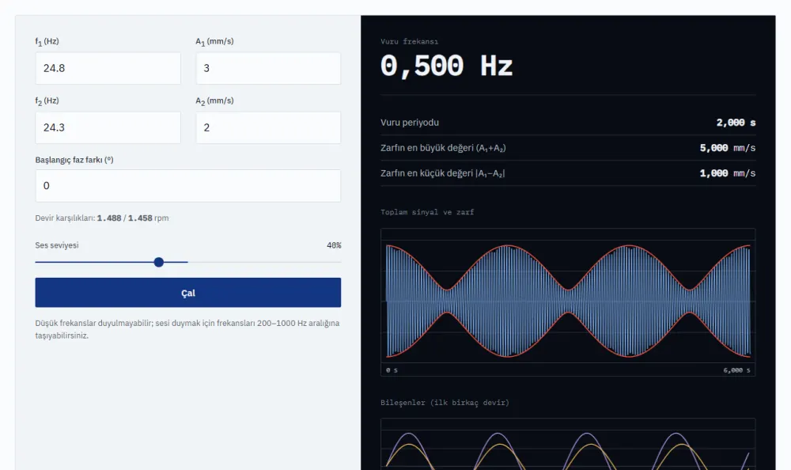791x470 pixels.
Task: Click the Vuru periyodu label
Action: pos(410,123)
